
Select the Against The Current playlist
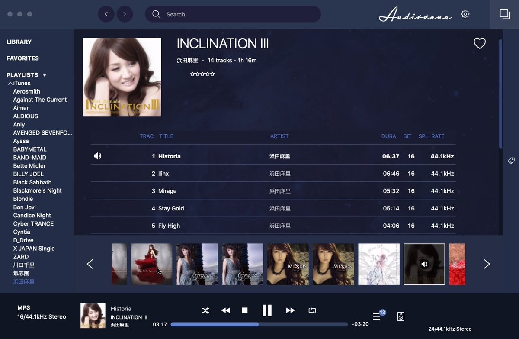(40, 100)
